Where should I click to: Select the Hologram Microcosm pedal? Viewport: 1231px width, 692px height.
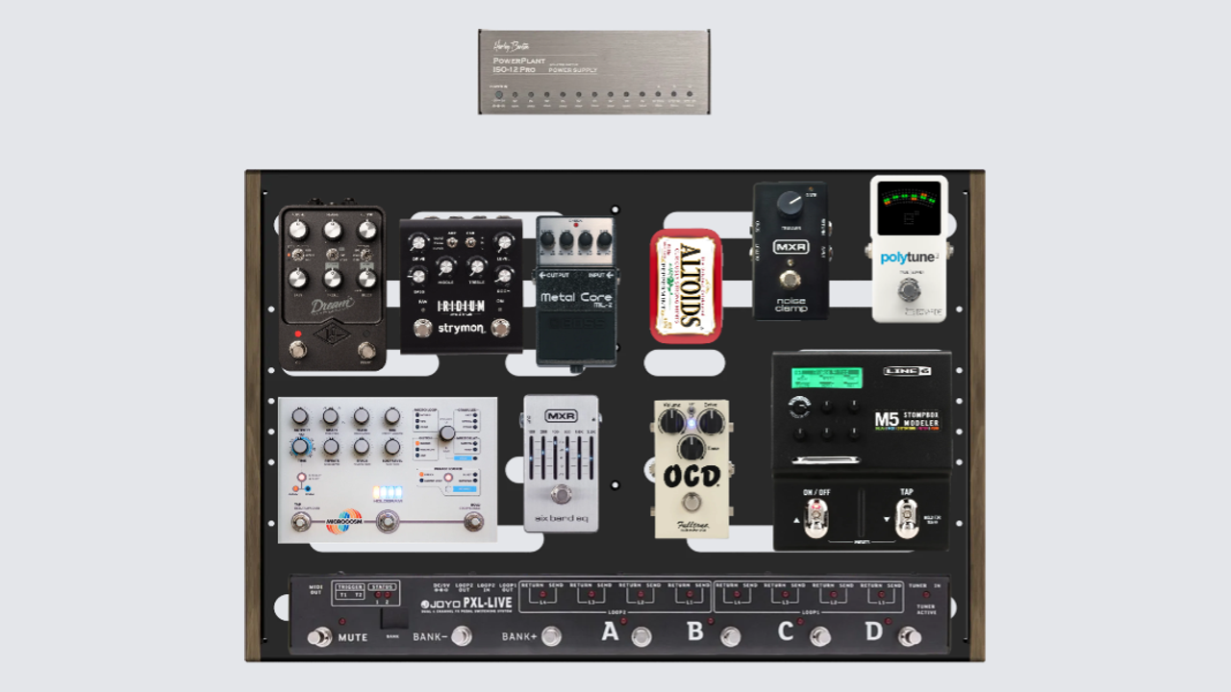(x=388, y=469)
